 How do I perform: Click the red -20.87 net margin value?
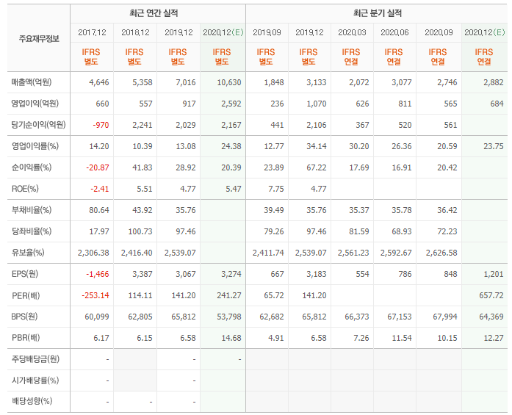click(x=98, y=167)
